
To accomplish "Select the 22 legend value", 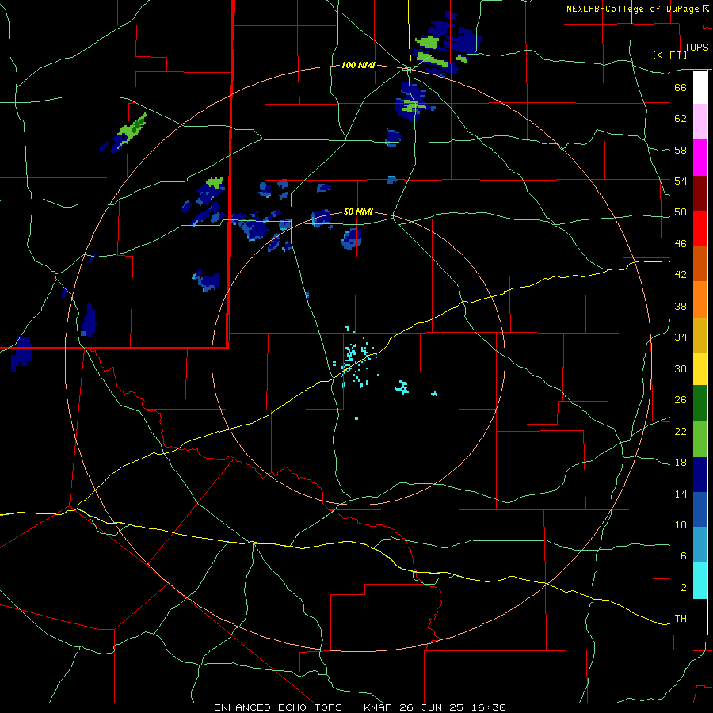I will click(x=681, y=432).
